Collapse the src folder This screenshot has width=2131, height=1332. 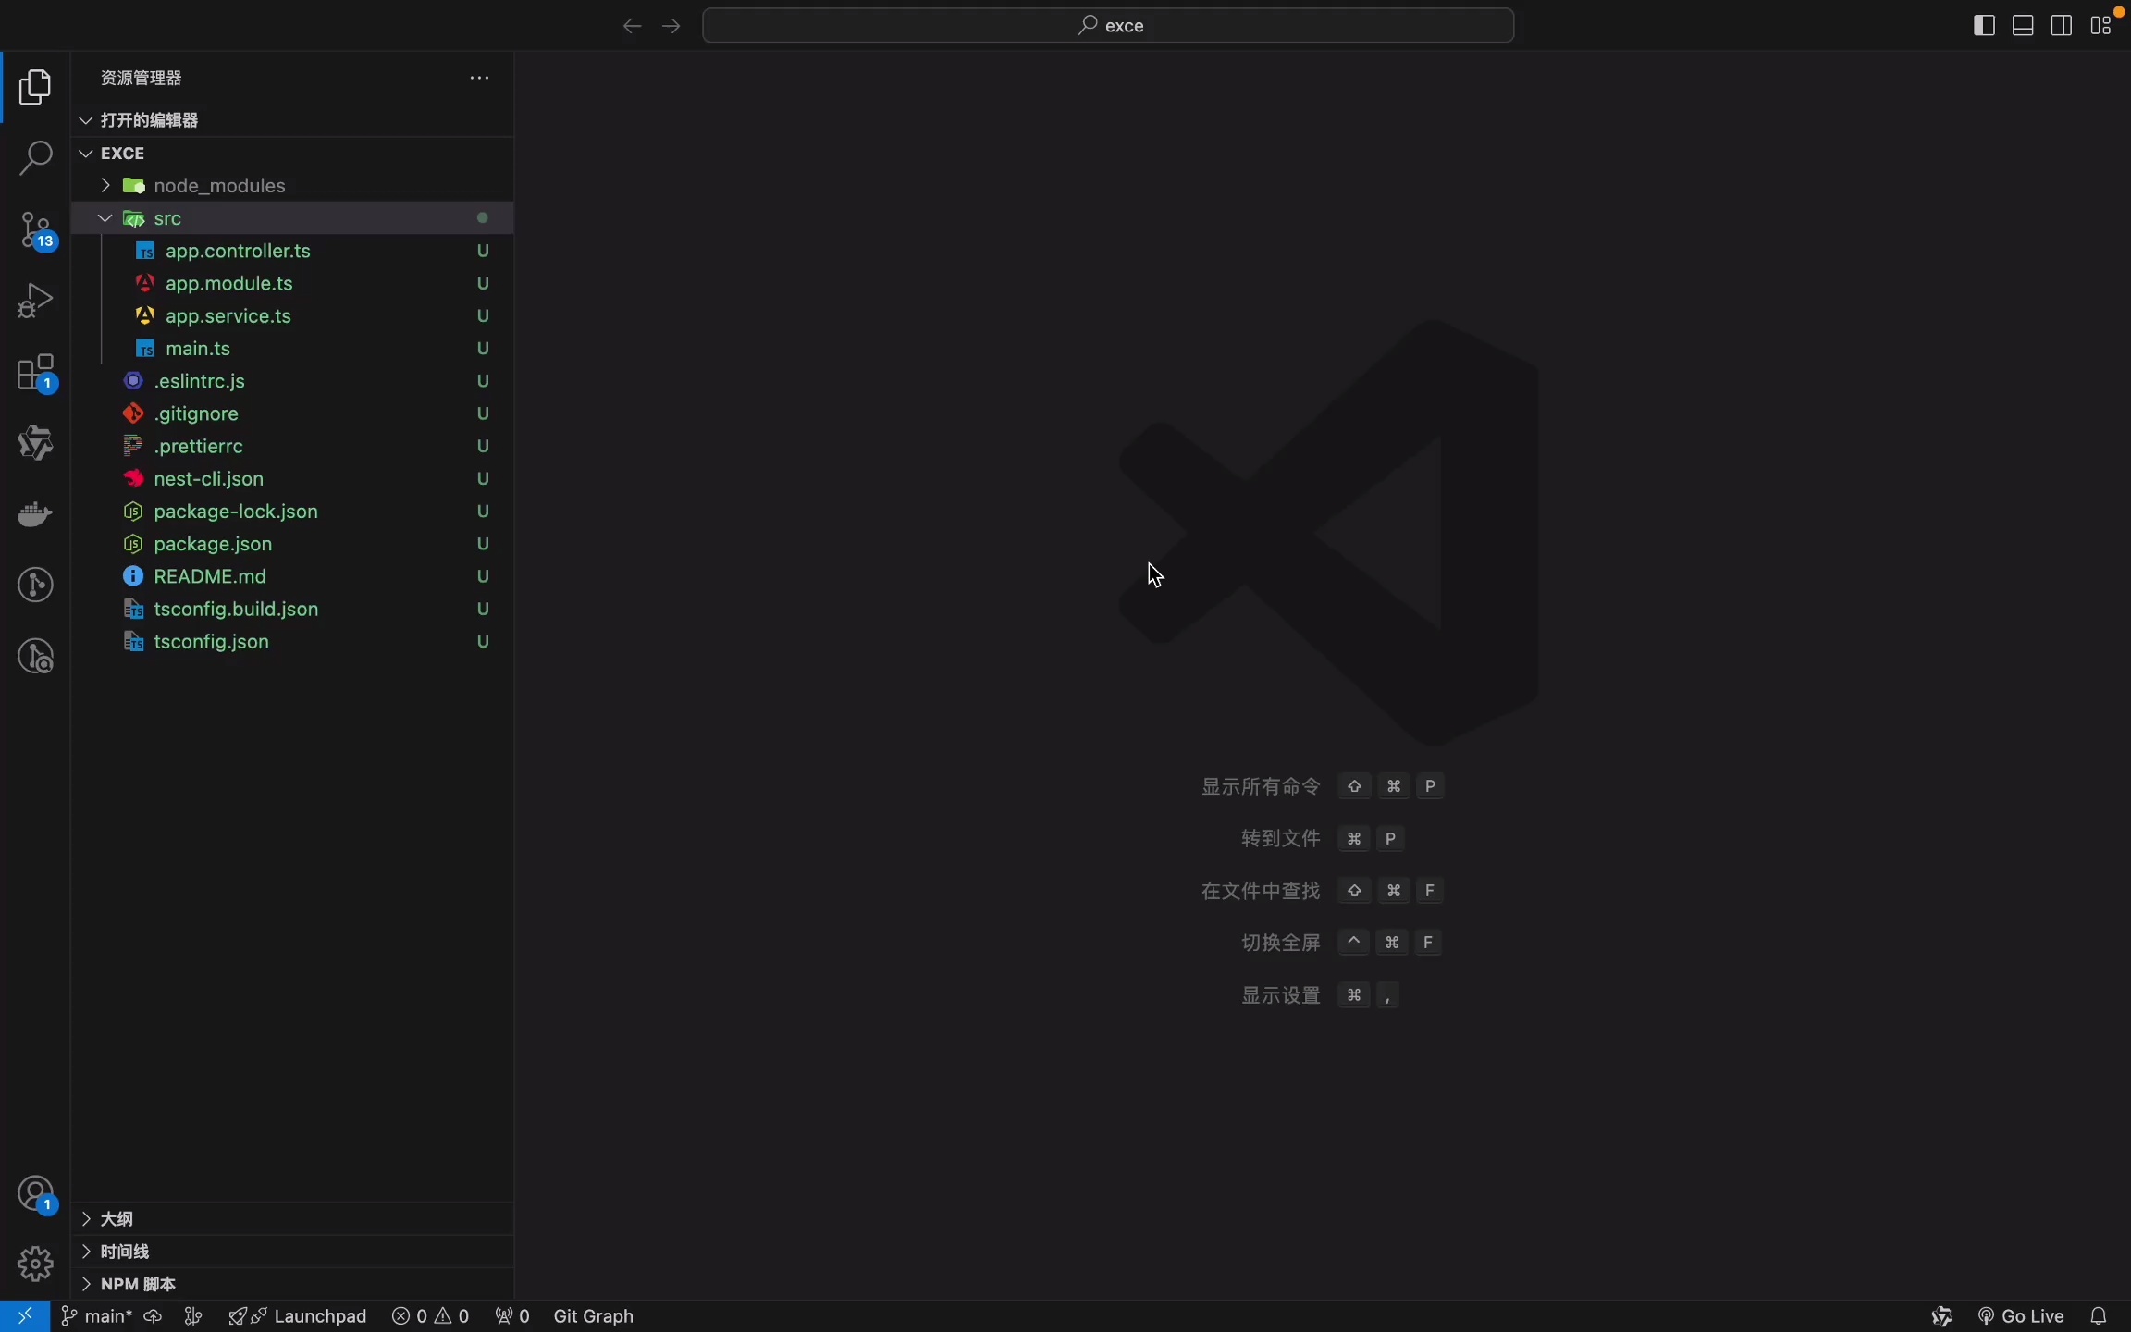click(x=105, y=218)
